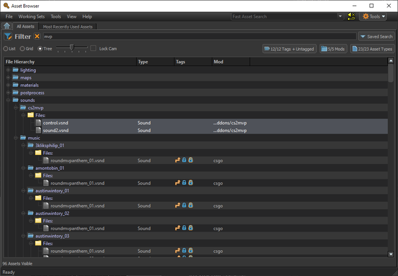This screenshot has height=276, width=398.
Task: Click the cs2mvp folder icon
Action: (x=23, y=108)
